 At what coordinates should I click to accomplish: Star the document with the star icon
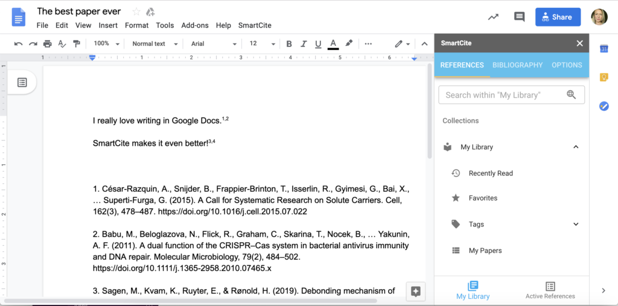click(x=136, y=12)
